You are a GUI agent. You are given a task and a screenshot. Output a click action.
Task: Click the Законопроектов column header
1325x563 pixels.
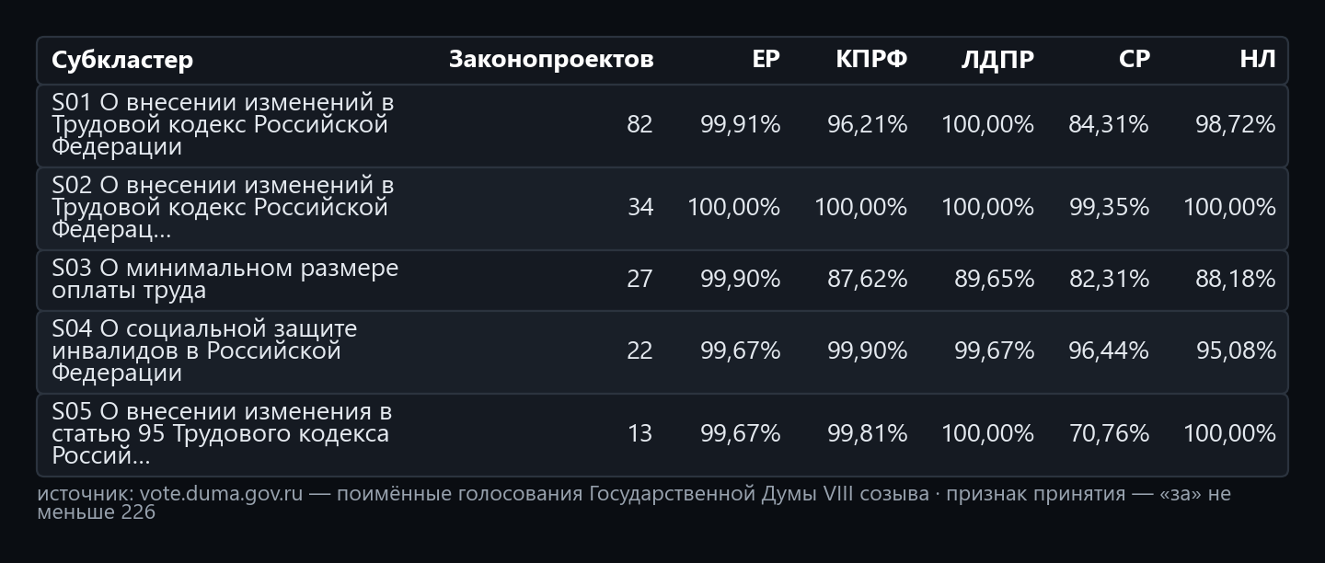point(551,60)
